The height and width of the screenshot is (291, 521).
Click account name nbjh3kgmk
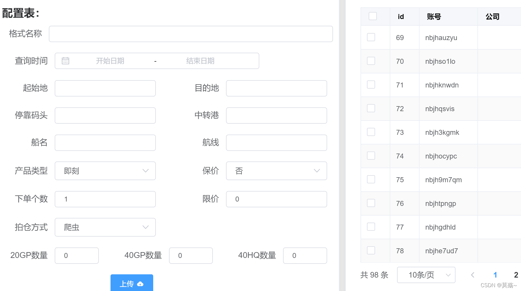(x=442, y=132)
